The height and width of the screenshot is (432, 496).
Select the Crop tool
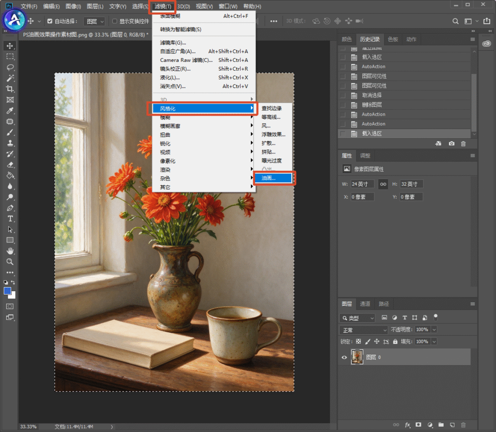(x=10, y=89)
